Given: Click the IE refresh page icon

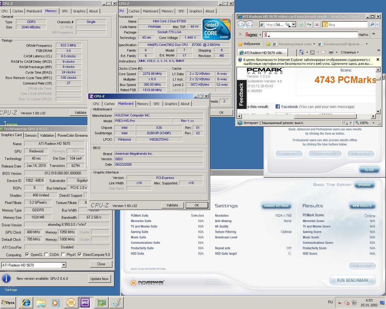Looking at the screenshot, I should point(309,24).
